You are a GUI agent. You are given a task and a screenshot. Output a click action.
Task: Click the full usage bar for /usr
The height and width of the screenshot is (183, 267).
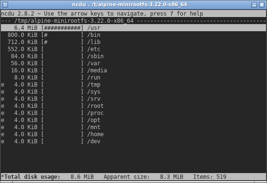62,28
